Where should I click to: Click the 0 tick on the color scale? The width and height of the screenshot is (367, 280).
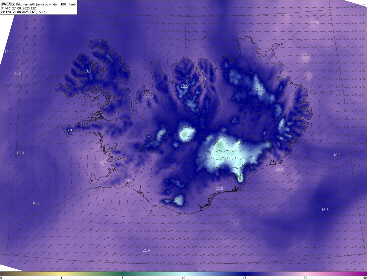(1, 278)
